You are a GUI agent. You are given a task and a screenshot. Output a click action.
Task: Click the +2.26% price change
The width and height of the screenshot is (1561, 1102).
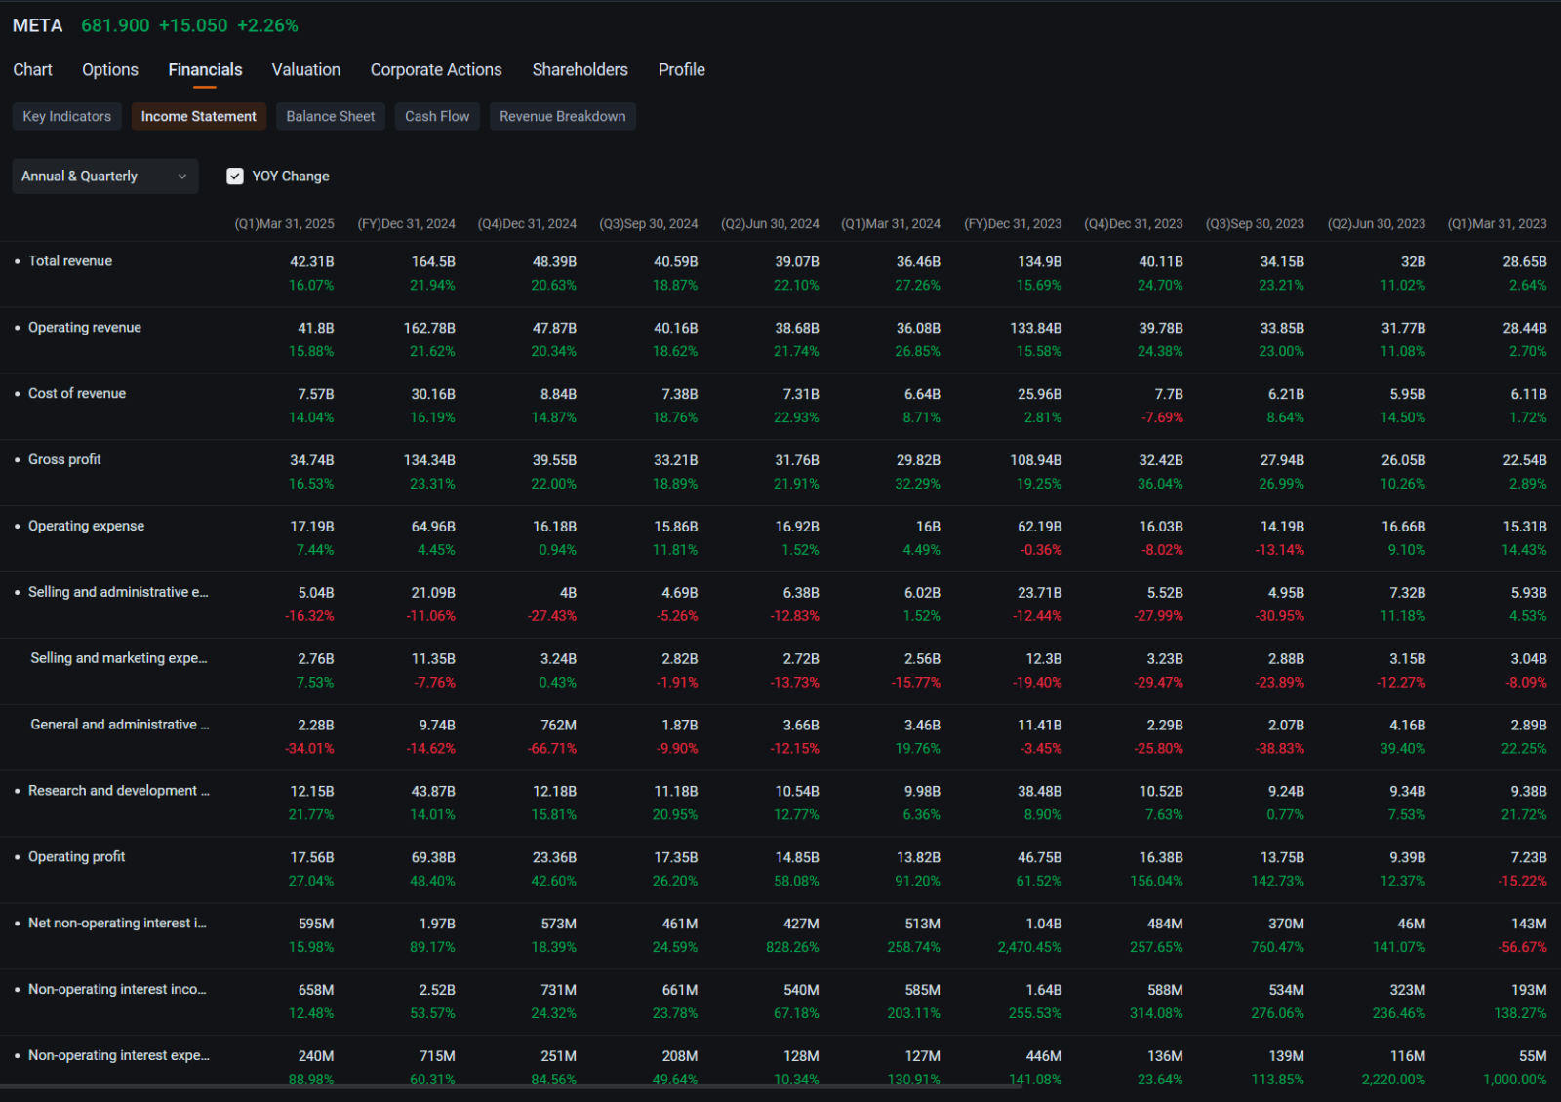click(x=268, y=25)
